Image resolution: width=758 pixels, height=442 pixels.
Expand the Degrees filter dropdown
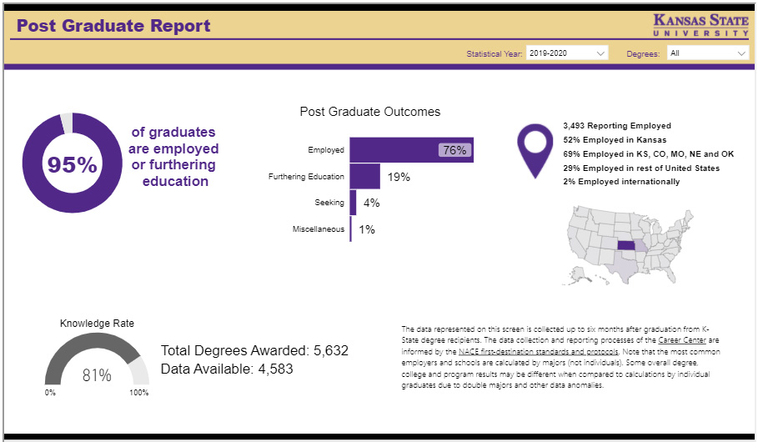coord(707,53)
